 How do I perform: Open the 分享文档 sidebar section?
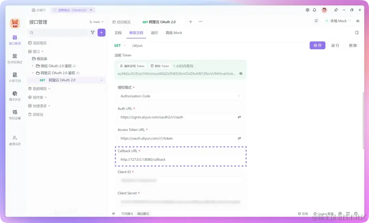tap(15, 77)
